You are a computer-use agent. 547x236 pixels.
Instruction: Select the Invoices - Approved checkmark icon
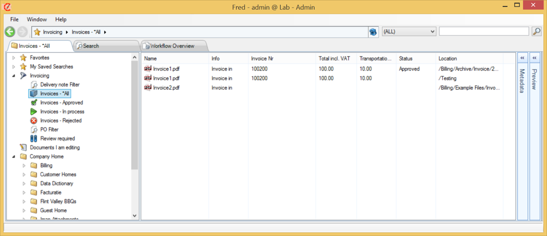point(33,102)
